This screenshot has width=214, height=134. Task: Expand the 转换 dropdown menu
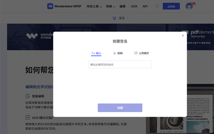point(110,6)
